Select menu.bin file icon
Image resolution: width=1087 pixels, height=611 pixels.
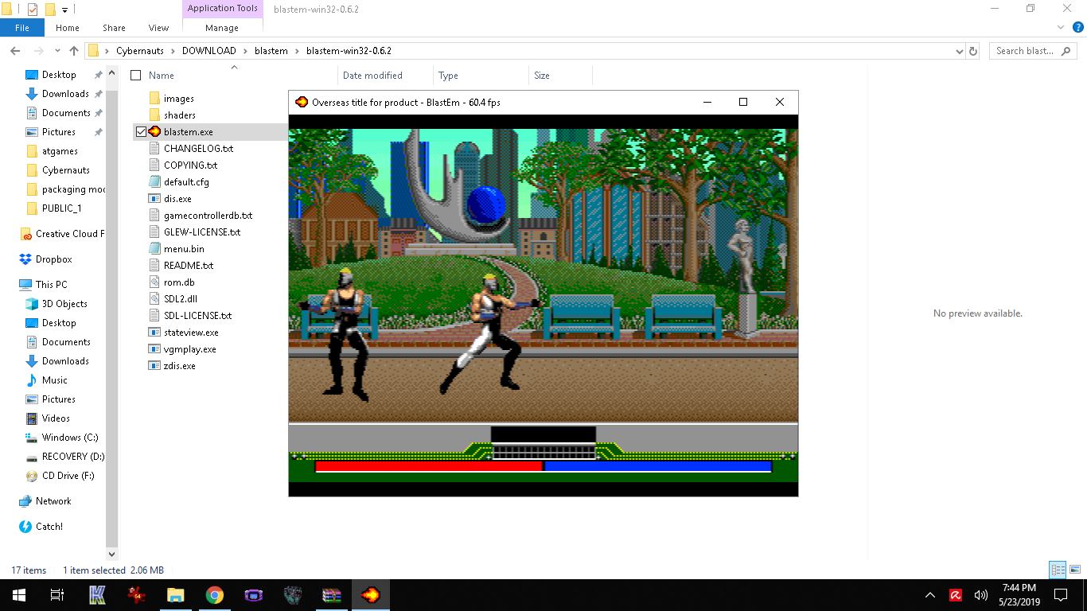[x=154, y=249]
